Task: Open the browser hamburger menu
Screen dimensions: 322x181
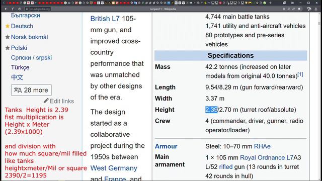Action: [x=292, y=3]
